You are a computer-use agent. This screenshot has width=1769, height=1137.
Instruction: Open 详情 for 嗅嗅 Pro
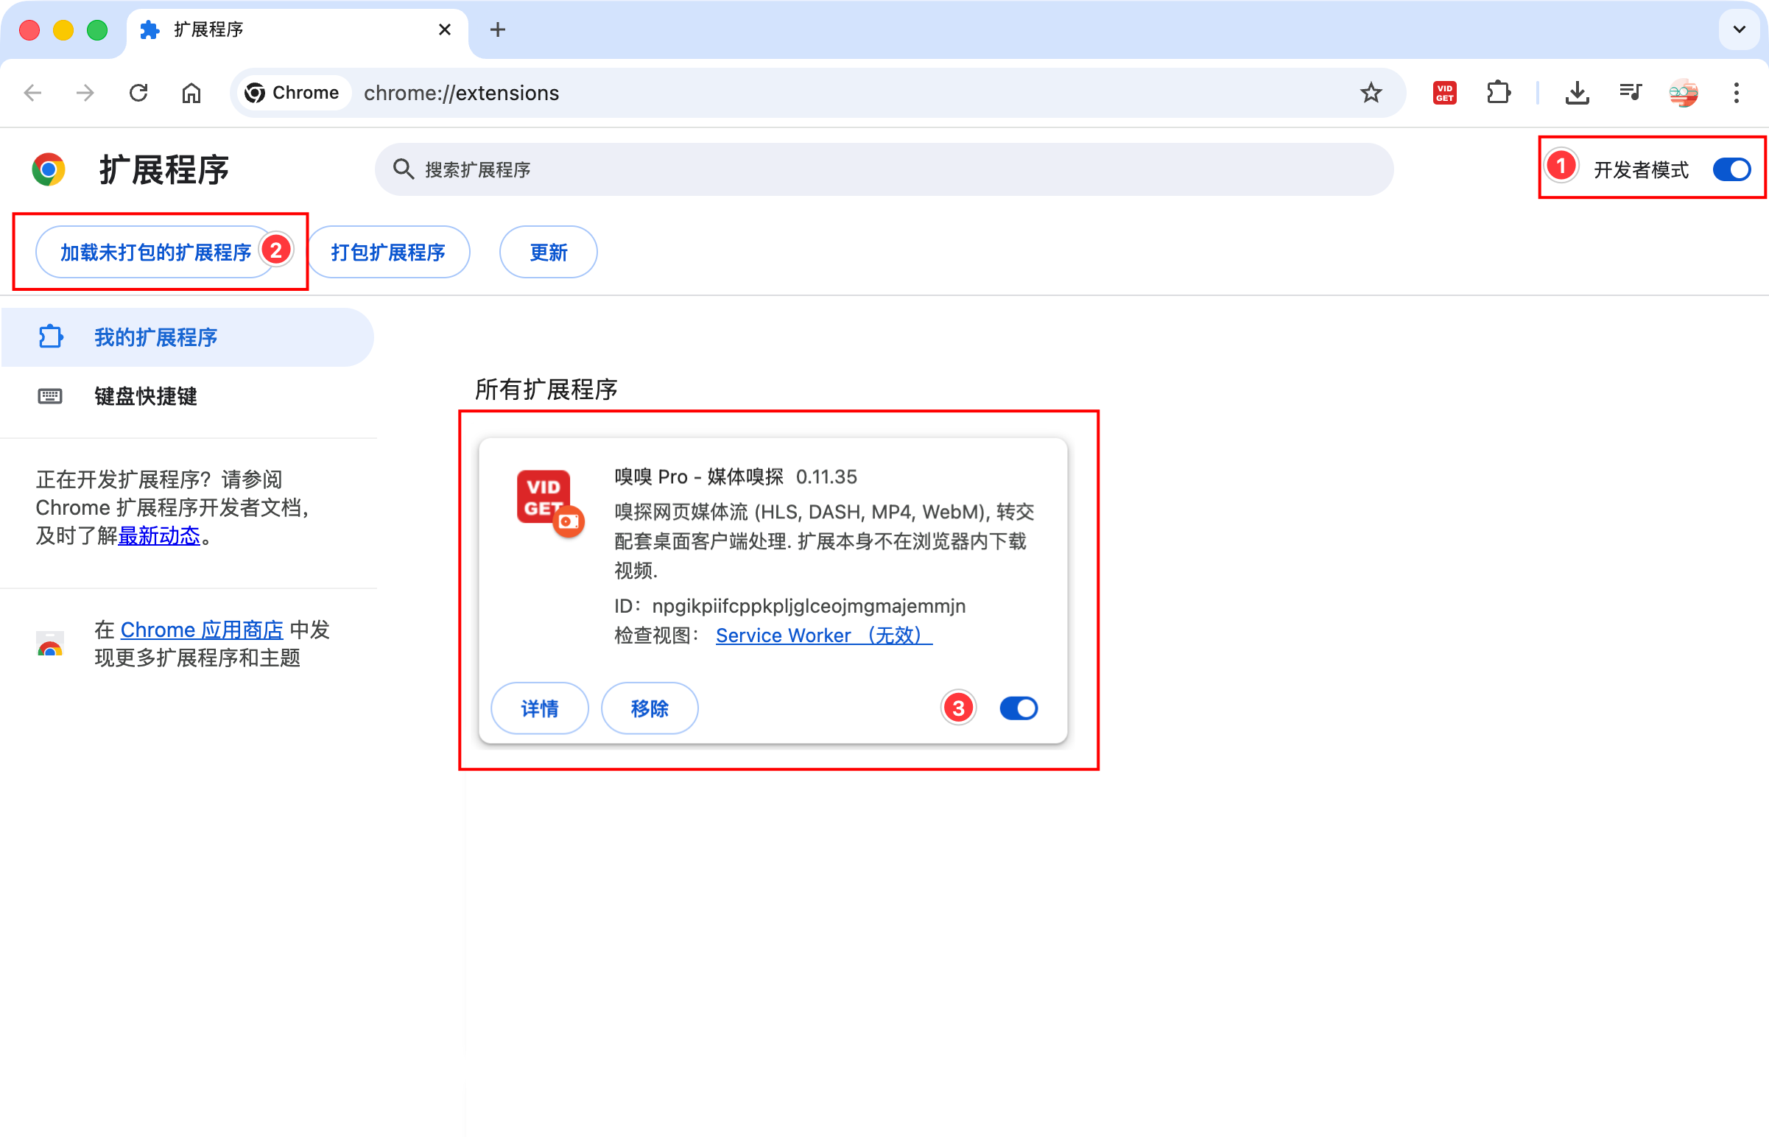[540, 708]
